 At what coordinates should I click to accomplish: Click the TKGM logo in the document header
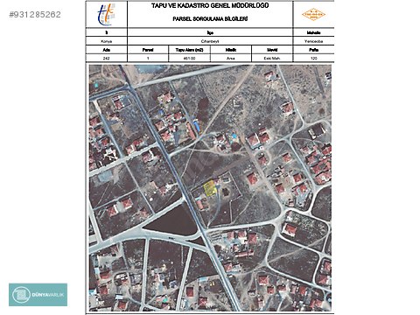(x=106, y=14)
